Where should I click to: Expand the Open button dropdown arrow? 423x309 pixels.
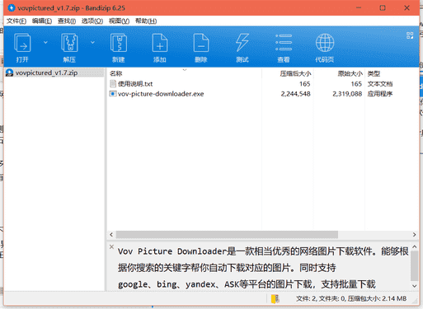tap(45, 42)
